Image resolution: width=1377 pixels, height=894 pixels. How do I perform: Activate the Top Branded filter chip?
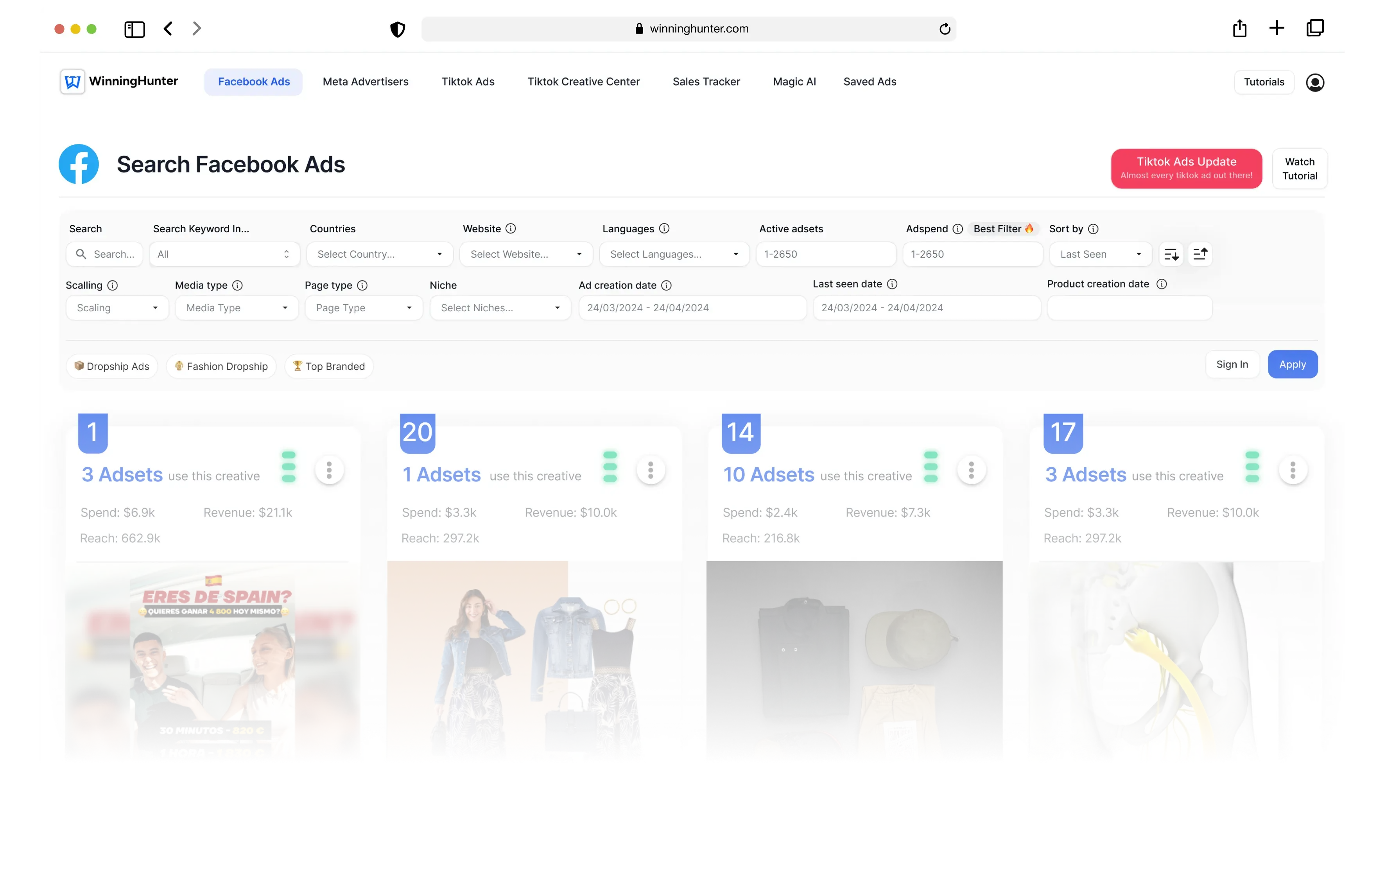[x=328, y=366]
